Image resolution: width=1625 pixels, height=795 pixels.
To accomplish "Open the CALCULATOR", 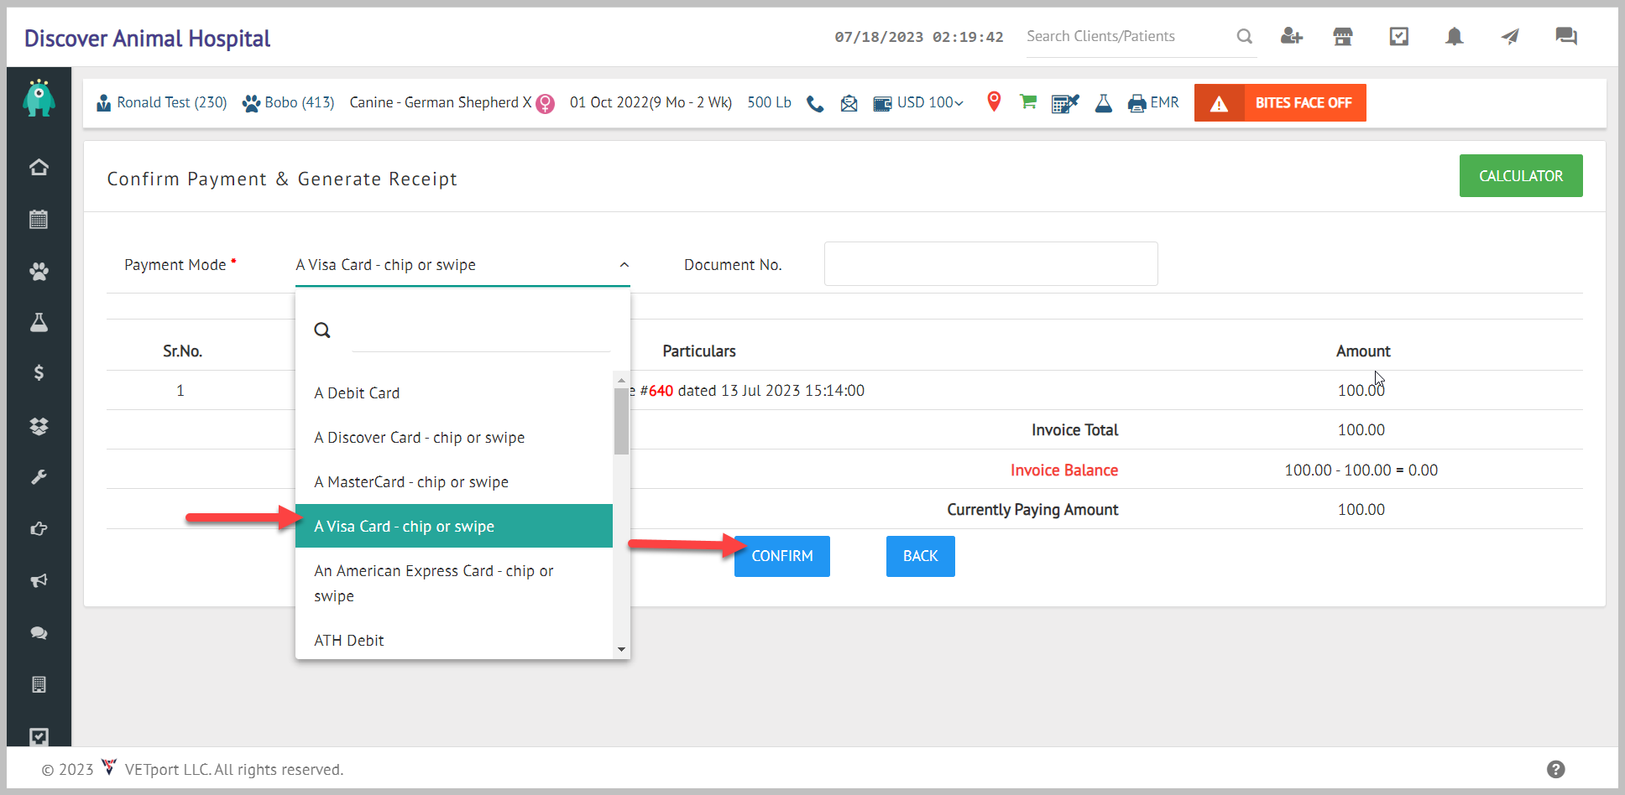I will click(x=1520, y=176).
